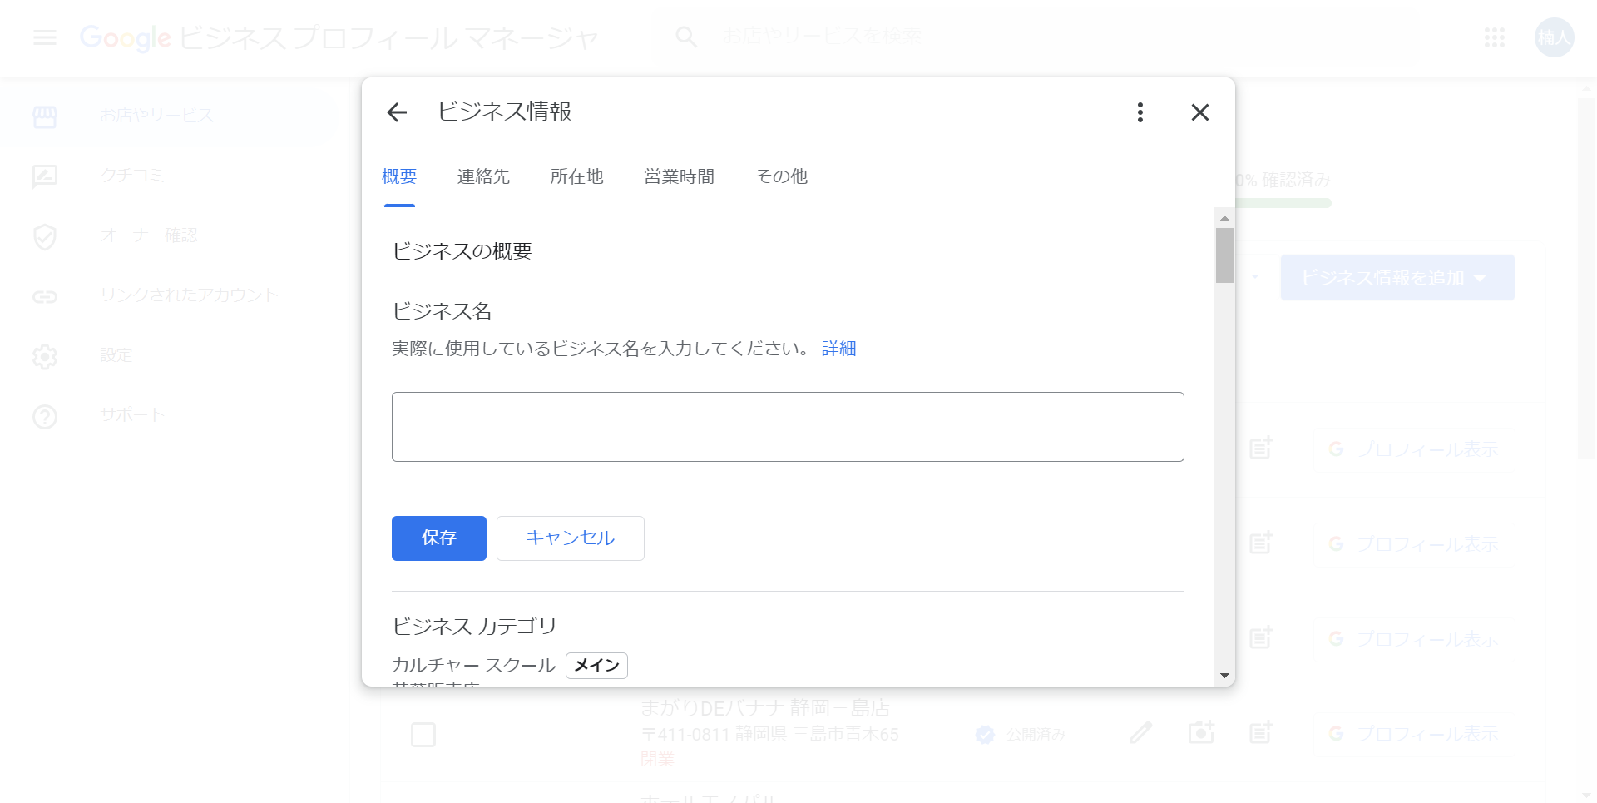Focus the ビジネス名 text input field
1597x803 pixels.
[x=788, y=427]
